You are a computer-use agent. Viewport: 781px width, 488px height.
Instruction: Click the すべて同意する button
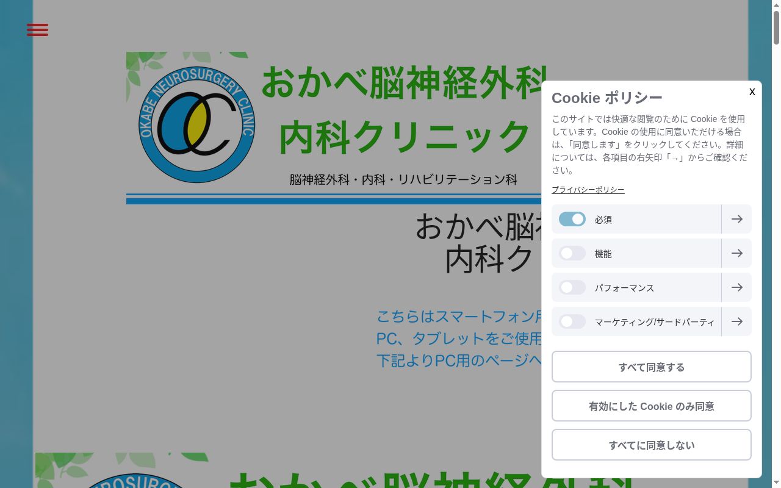click(652, 367)
